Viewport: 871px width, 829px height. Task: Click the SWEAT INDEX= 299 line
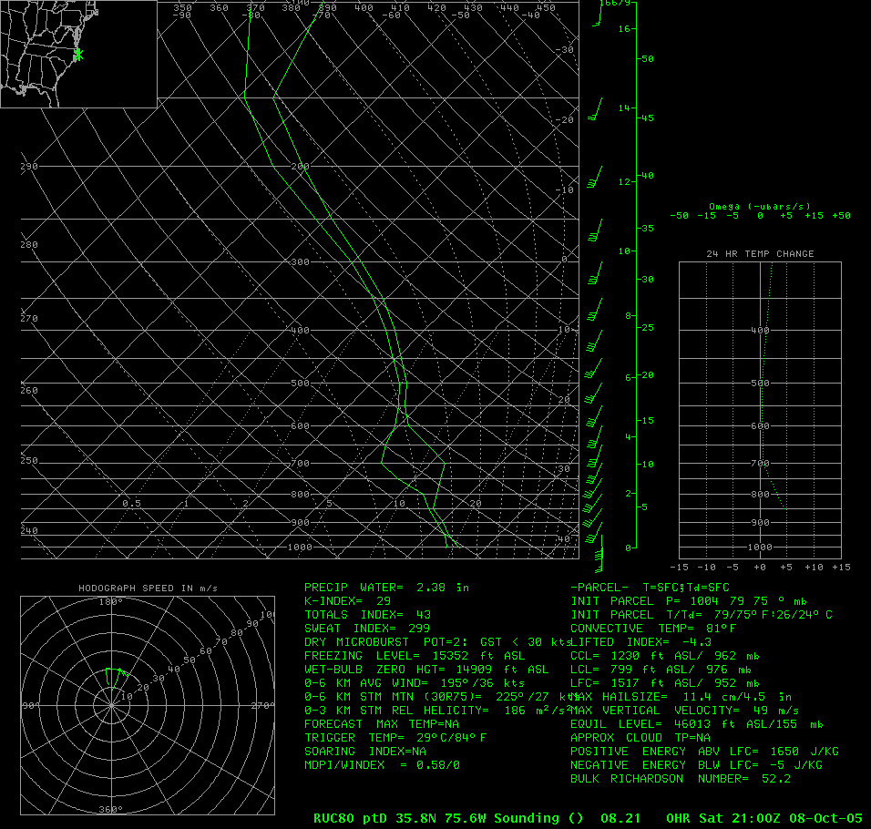click(367, 628)
